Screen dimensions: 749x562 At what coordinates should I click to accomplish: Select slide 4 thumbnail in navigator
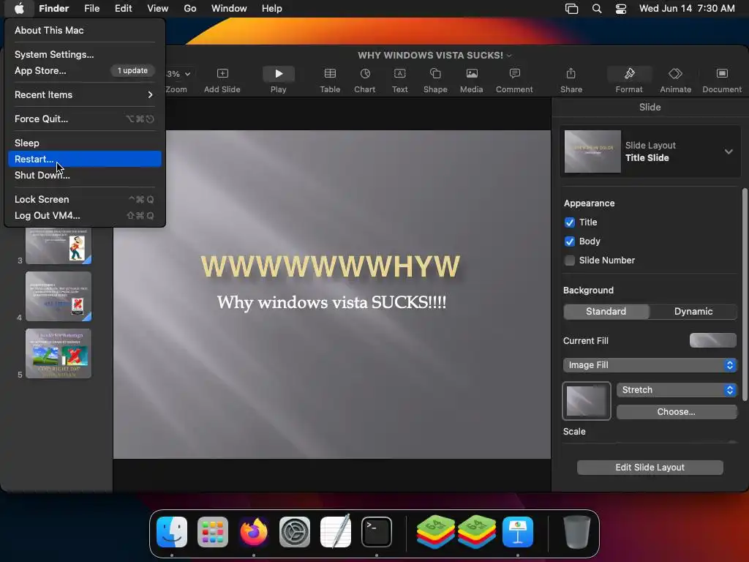[59, 296]
